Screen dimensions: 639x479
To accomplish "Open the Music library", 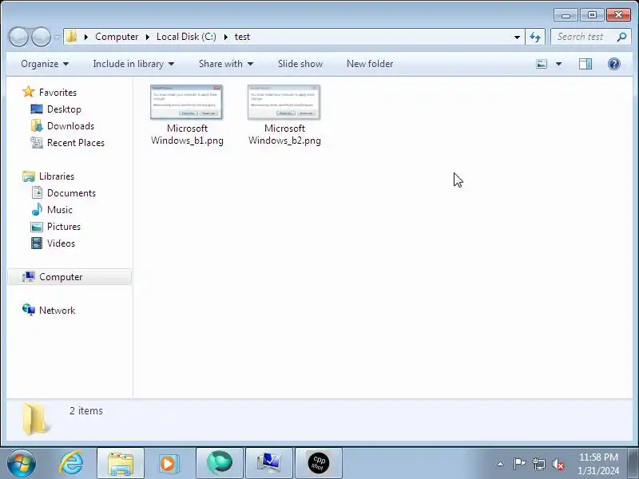I will 59,210.
